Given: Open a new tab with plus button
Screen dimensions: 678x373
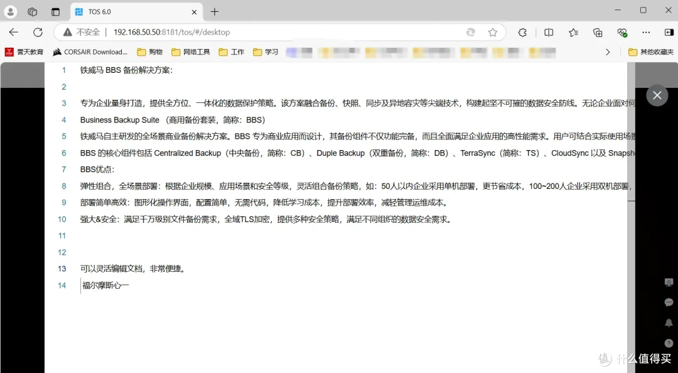Looking at the screenshot, I should (215, 12).
